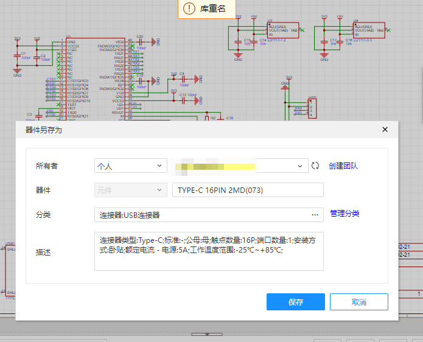Close the 器件另存为 dialog with the X
The width and height of the screenshot is (423, 342).
pyautogui.click(x=385, y=130)
